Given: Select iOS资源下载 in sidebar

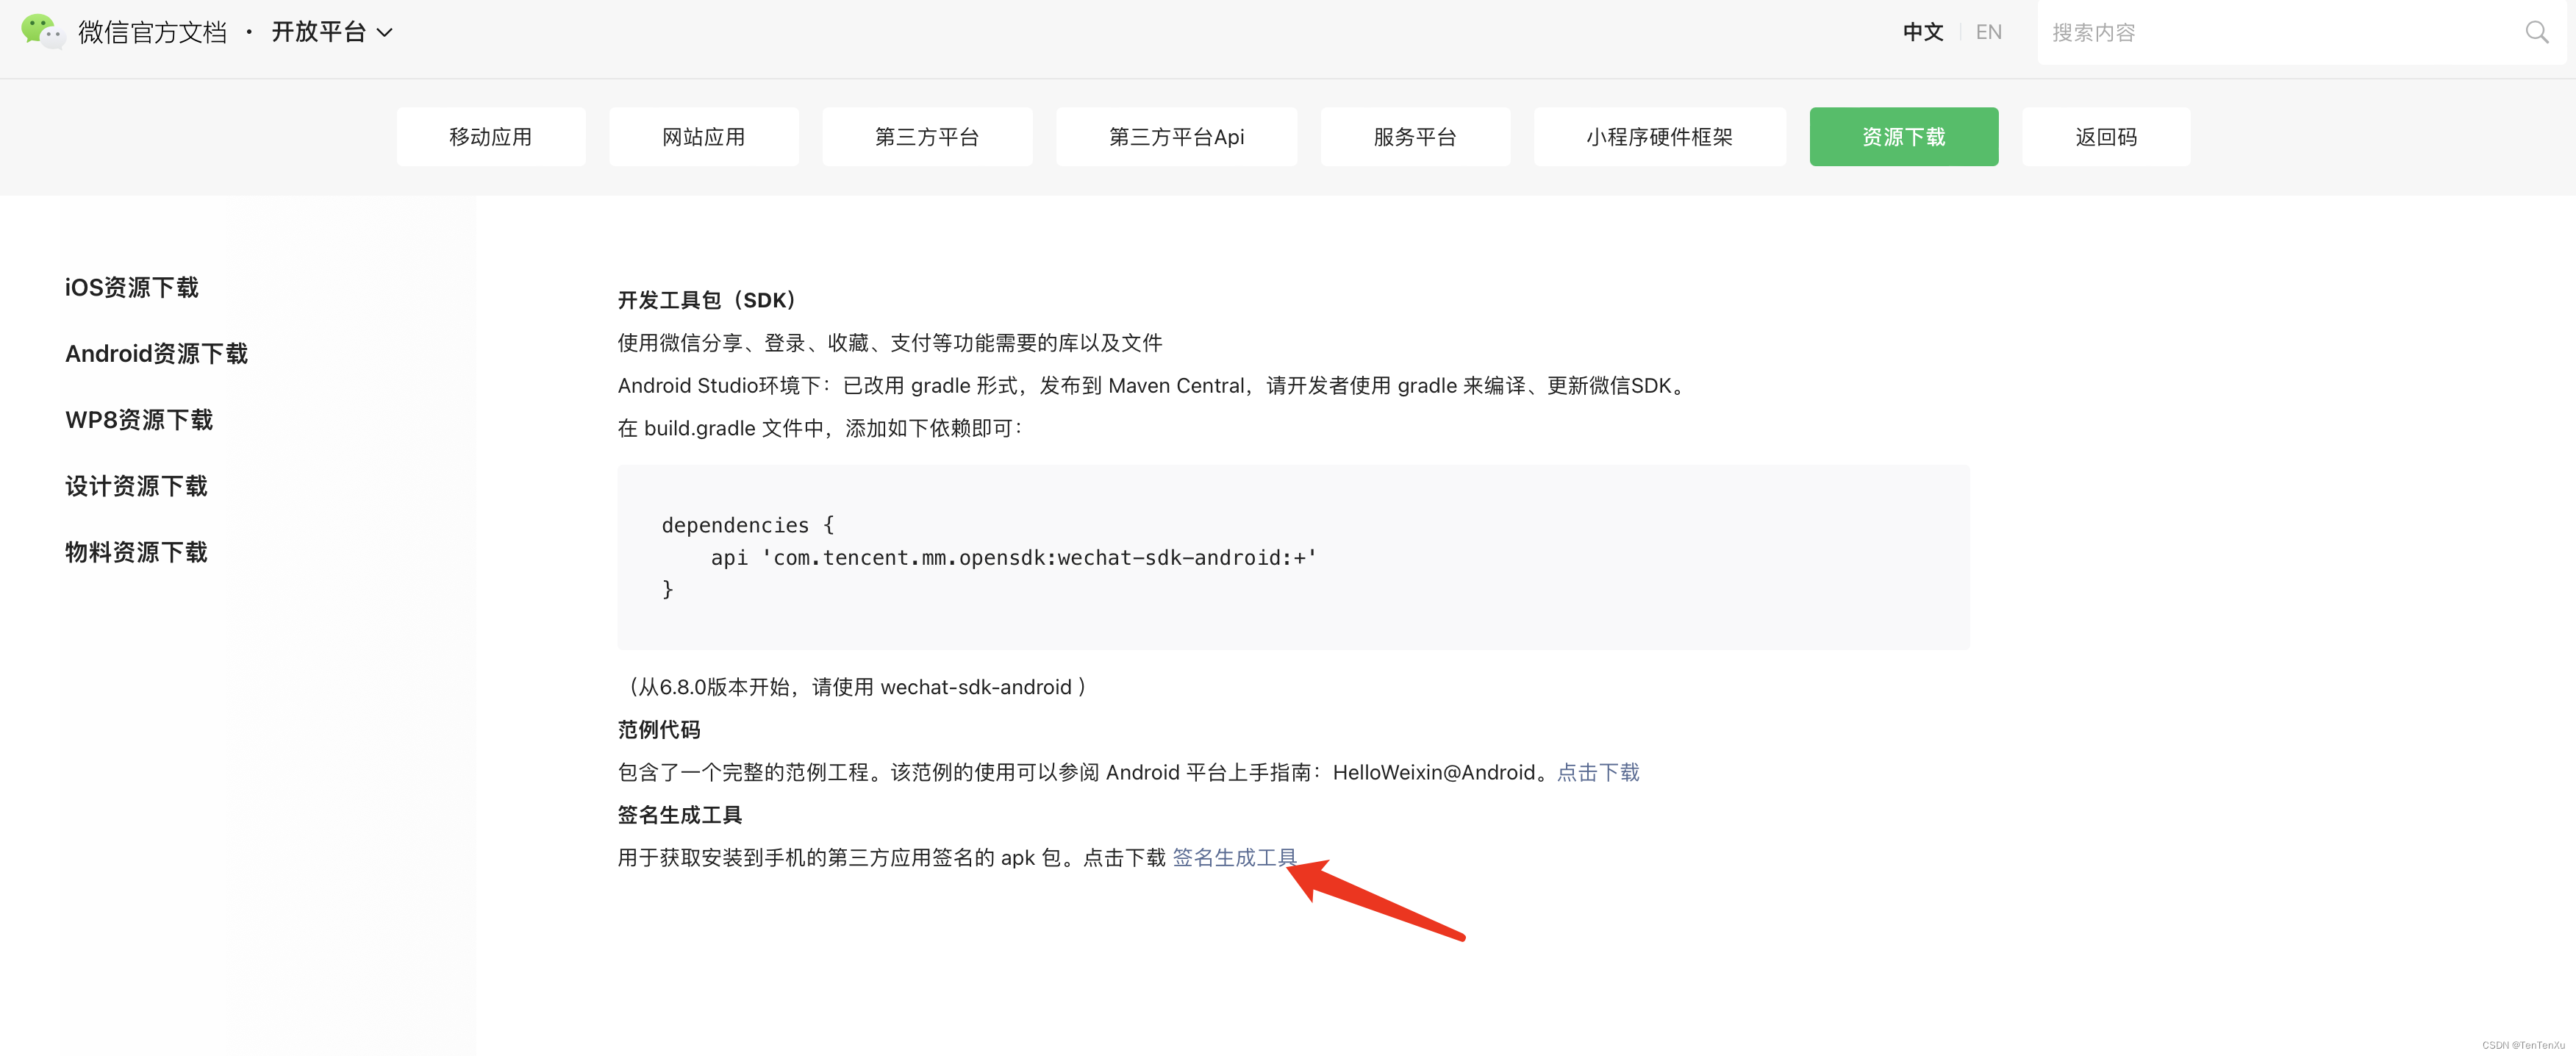Looking at the screenshot, I should point(132,288).
